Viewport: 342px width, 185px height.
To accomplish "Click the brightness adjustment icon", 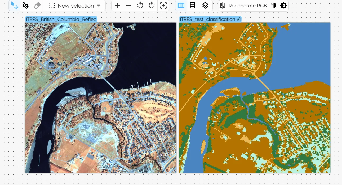I will click(283, 6).
